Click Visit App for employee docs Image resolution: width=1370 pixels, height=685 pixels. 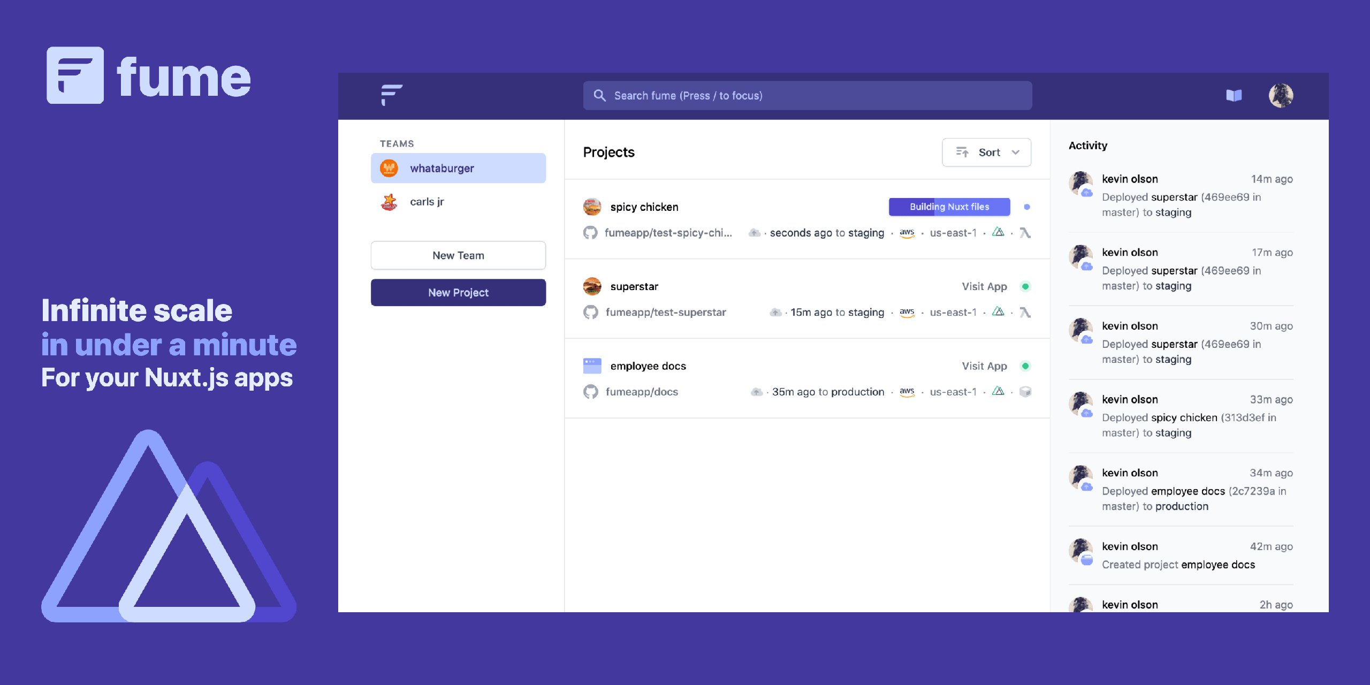click(984, 366)
